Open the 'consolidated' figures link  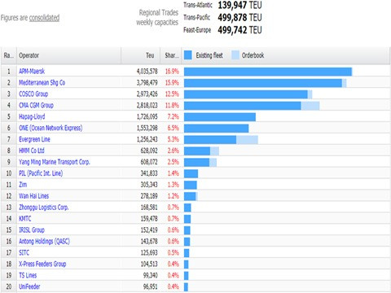click(x=44, y=18)
